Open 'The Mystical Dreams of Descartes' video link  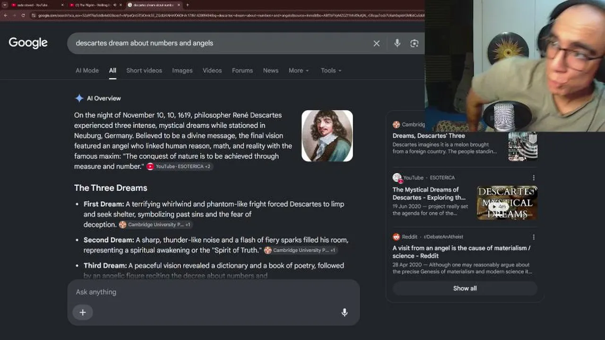click(x=429, y=194)
